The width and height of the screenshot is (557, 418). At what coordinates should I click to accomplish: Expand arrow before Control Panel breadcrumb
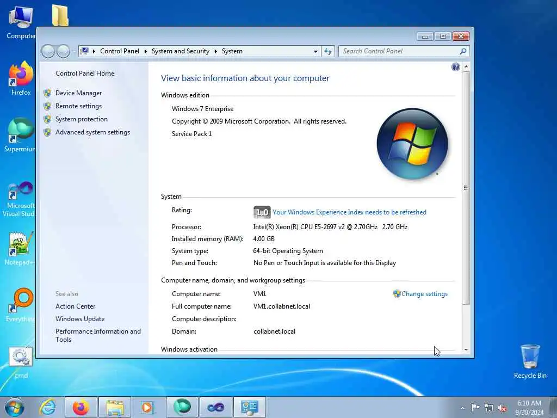point(94,51)
